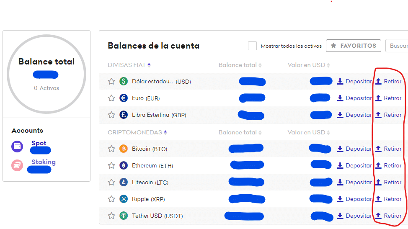Click the withdraw arrow icon for Ripple
Screen dimensions: 408x229
pos(379,199)
